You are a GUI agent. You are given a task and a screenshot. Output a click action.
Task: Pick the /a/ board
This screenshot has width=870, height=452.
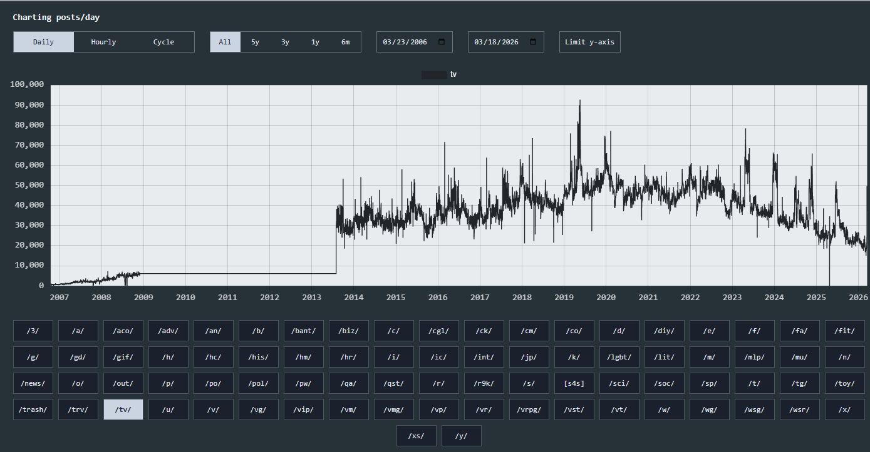point(78,331)
